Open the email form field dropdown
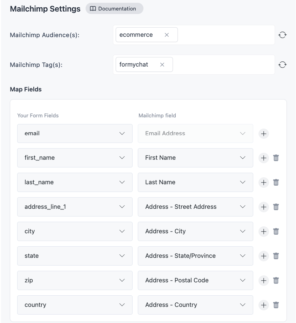 pos(75,133)
